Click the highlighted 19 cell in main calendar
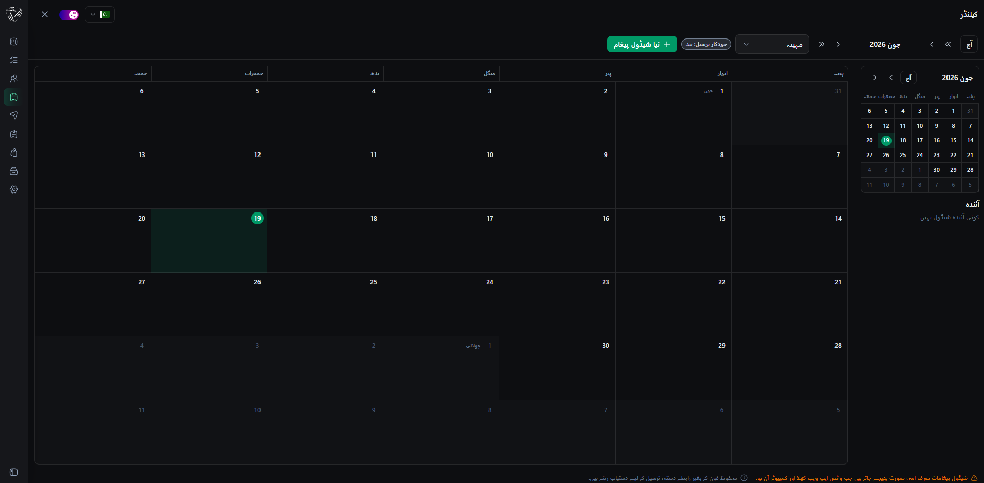This screenshot has height=483, width=984. [x=209, y=240]
